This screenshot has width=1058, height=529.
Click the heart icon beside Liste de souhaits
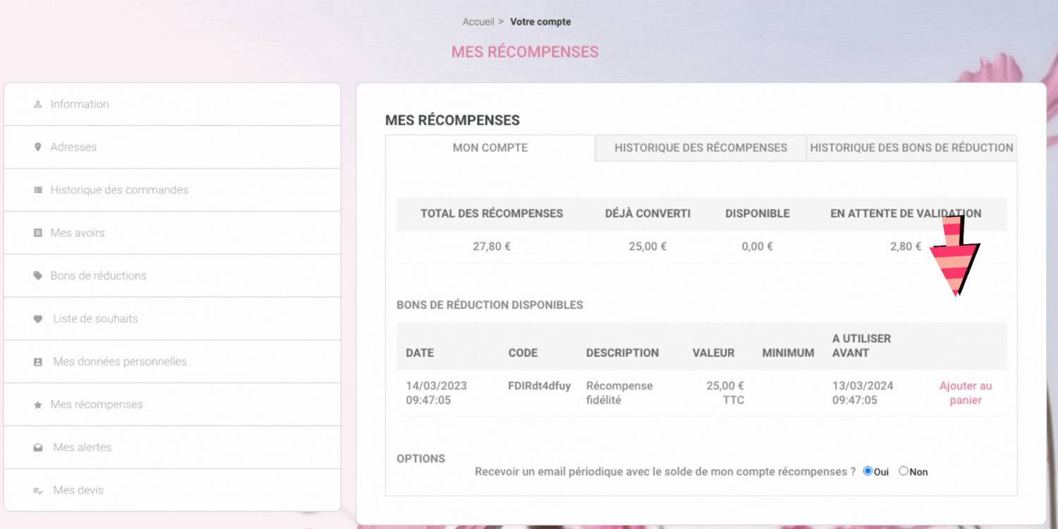38,319
